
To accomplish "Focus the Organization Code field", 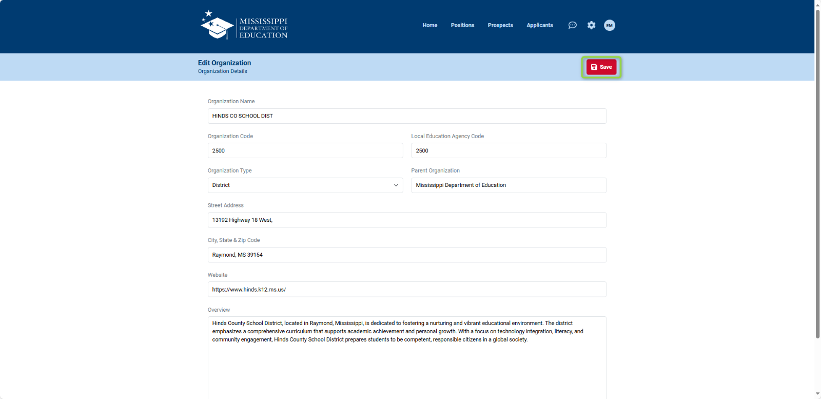I will [x=305, y=150].
